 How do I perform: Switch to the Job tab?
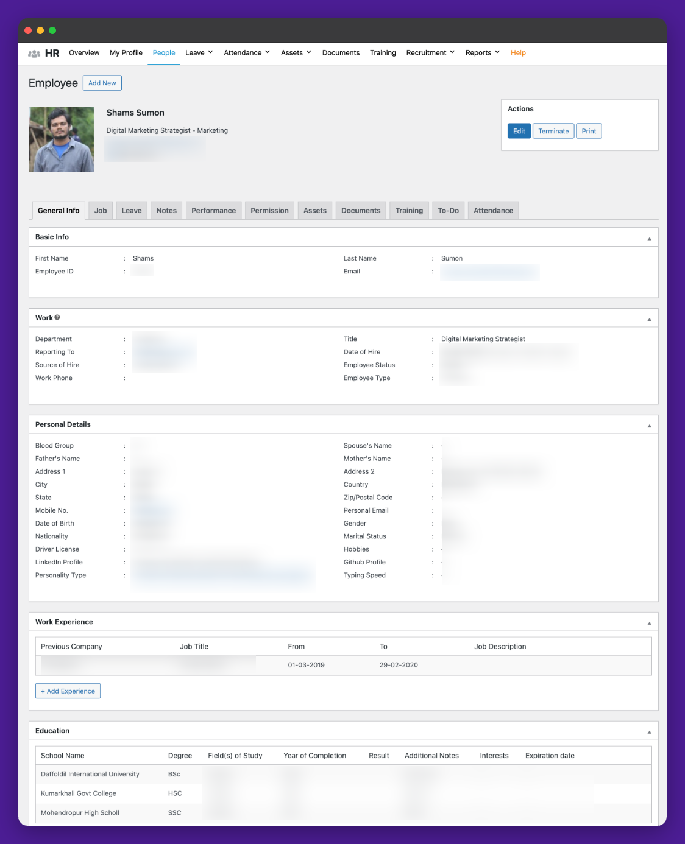coord(100,210)
